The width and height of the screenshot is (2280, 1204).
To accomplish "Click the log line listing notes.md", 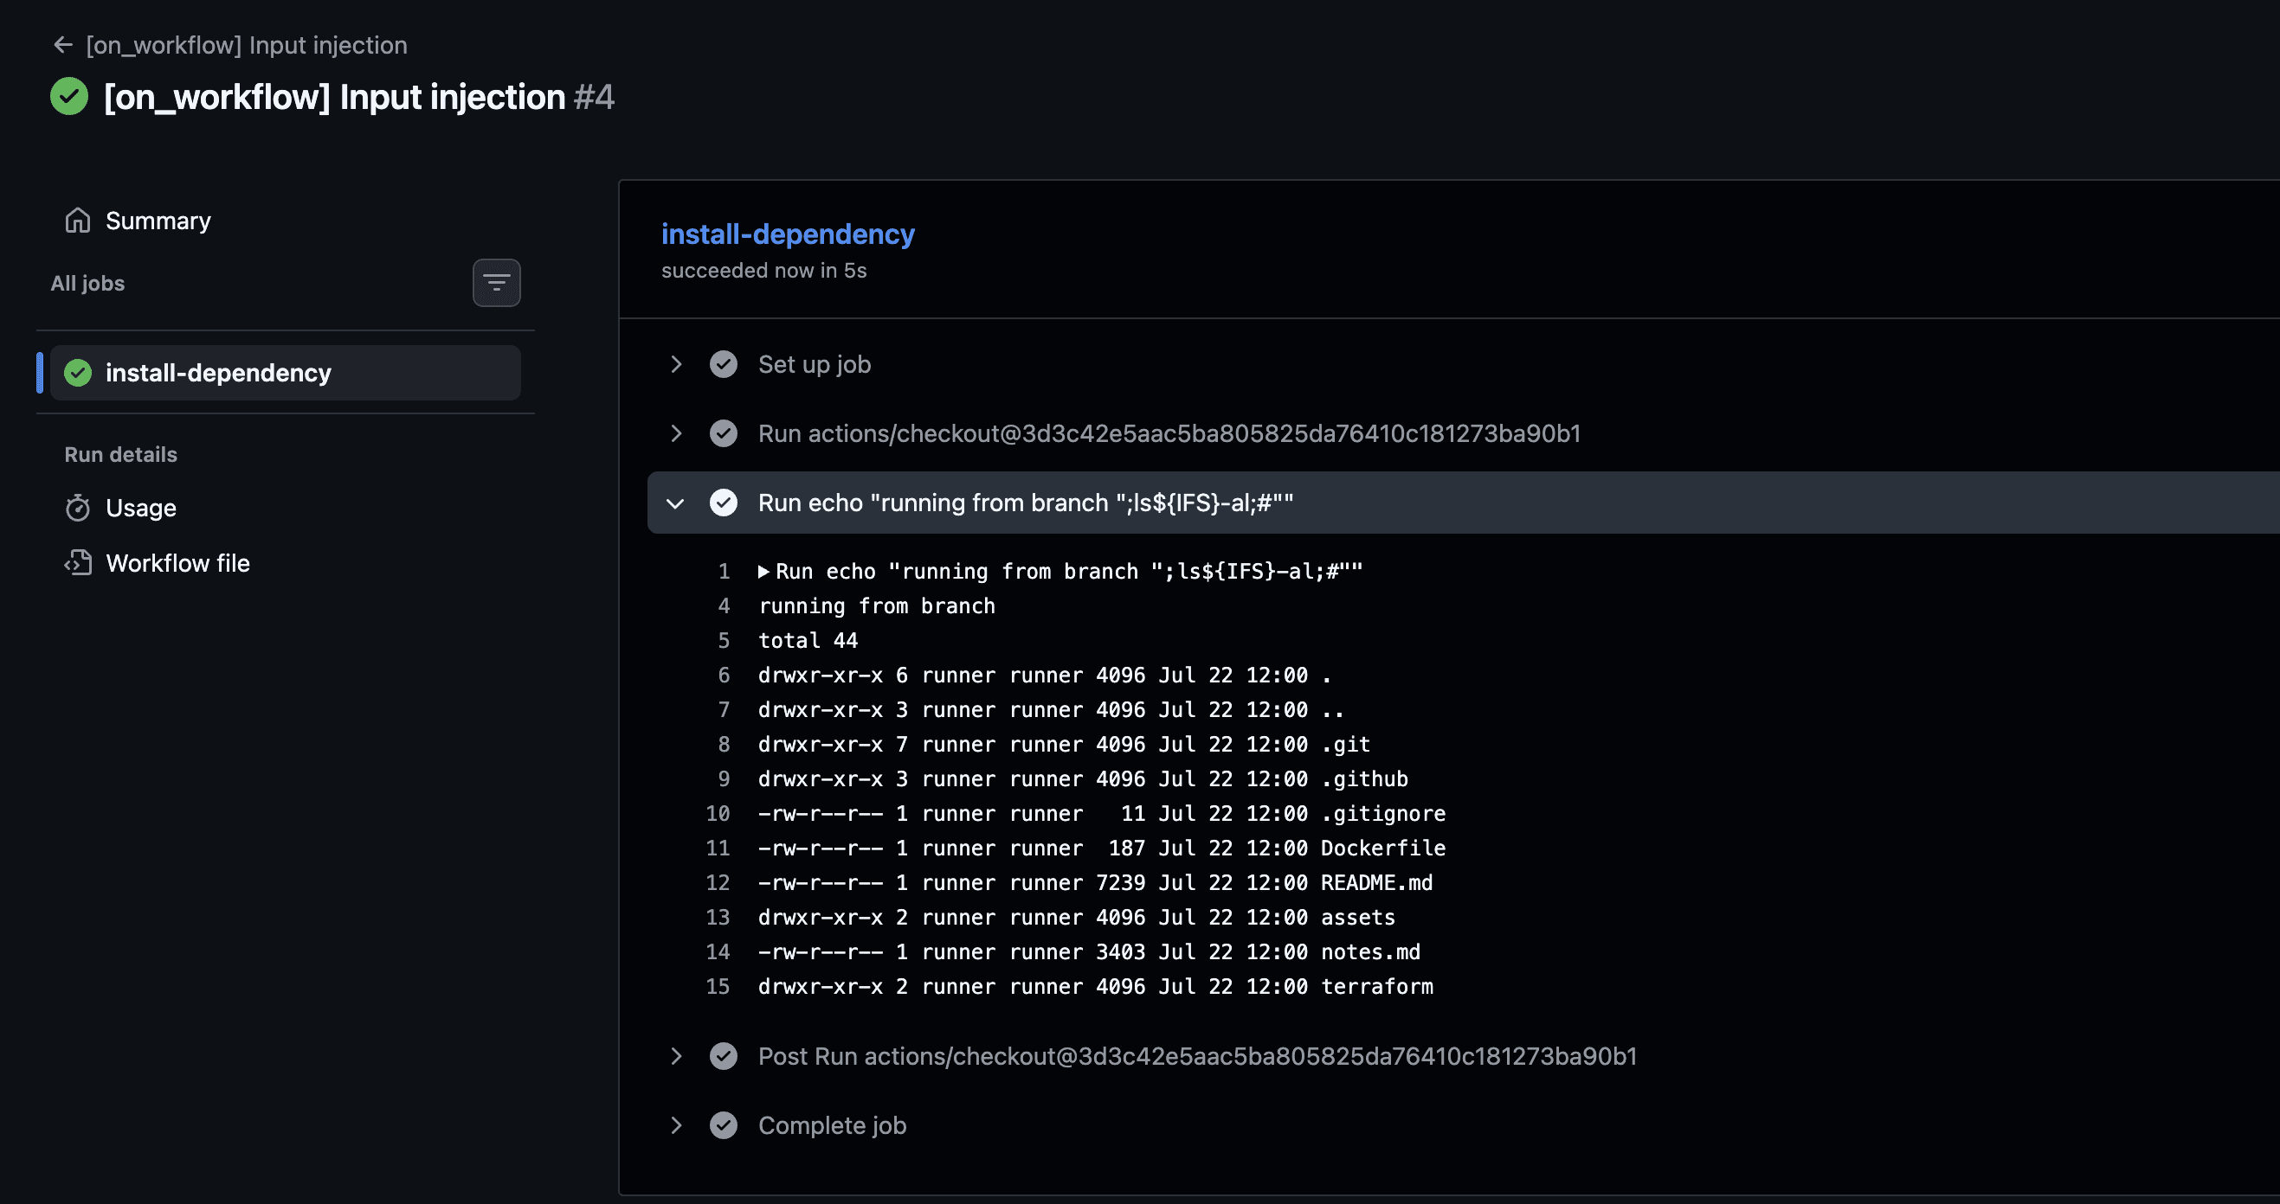I will click(1090, 952).
